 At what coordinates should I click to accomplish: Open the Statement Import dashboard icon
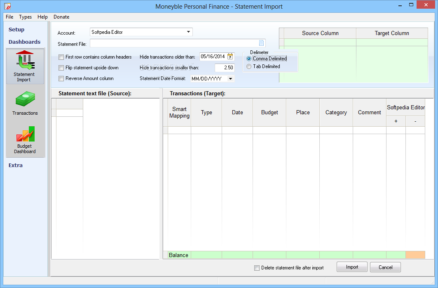click(x=25, y=66)
